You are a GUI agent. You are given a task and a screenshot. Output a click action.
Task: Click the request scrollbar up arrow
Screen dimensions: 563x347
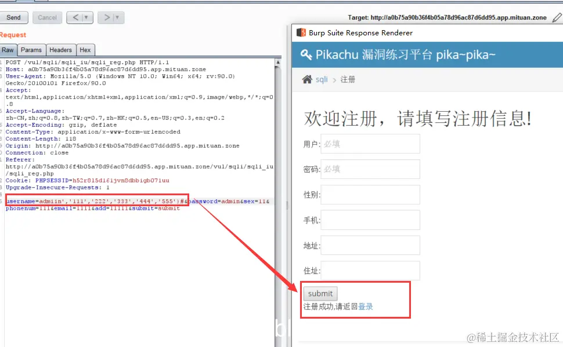(x=278, y=63)
